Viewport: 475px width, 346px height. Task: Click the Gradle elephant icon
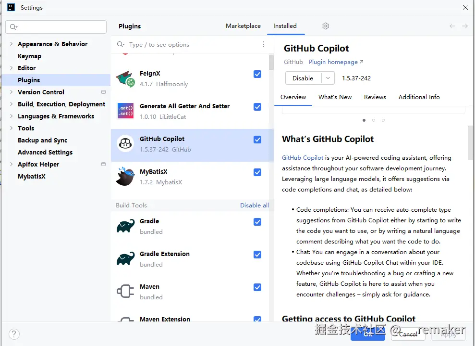click(x=125, y=226)
